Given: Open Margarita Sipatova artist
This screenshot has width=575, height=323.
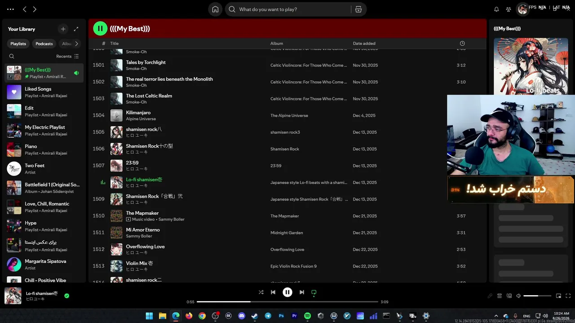Looking at the screenshot, I should (x=44, y=264).
